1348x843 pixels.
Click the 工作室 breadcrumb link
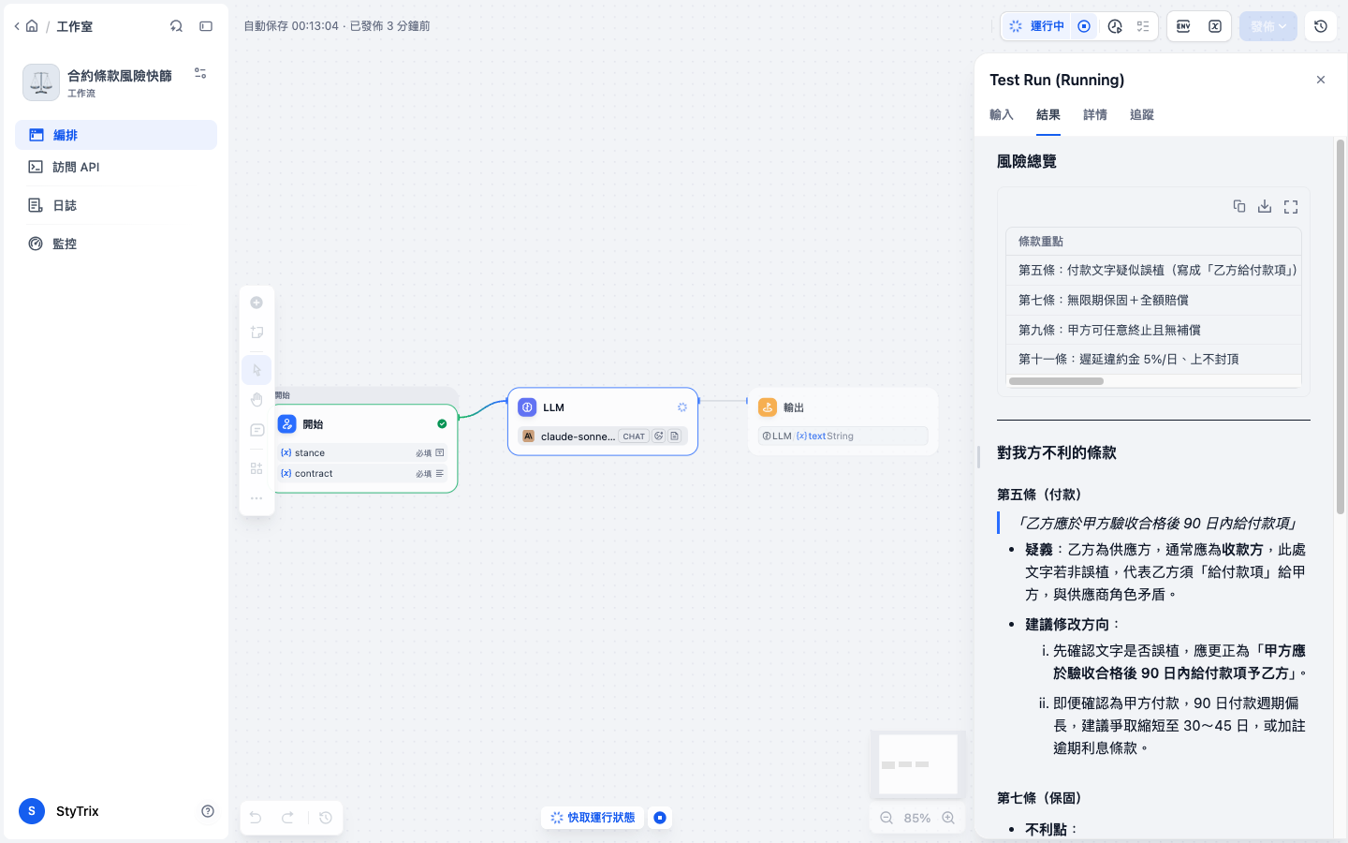(x=74, y=26)
